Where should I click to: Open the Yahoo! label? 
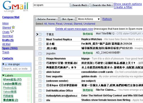[10, 92]
